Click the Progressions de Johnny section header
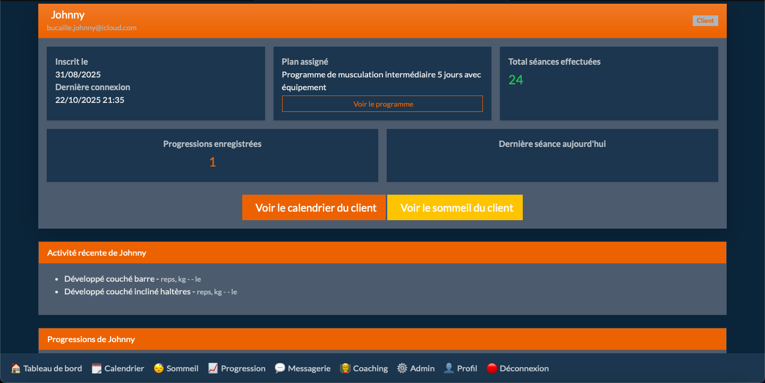Screen dimensions: 765x383 click(x=91, y=339)
